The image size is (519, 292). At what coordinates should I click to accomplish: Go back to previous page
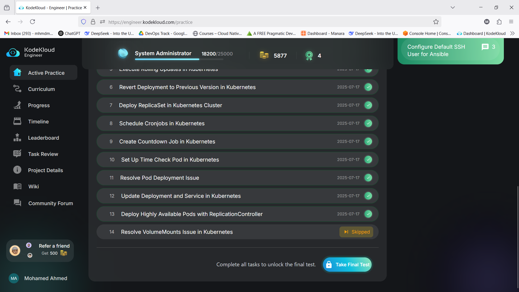8,22
